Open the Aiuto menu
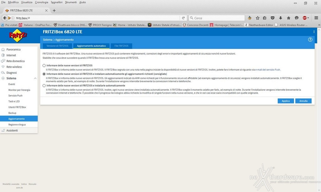321x192 pixels. 82,2
